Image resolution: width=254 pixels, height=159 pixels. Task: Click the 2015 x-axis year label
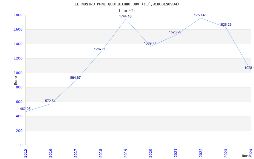point(26,153)
